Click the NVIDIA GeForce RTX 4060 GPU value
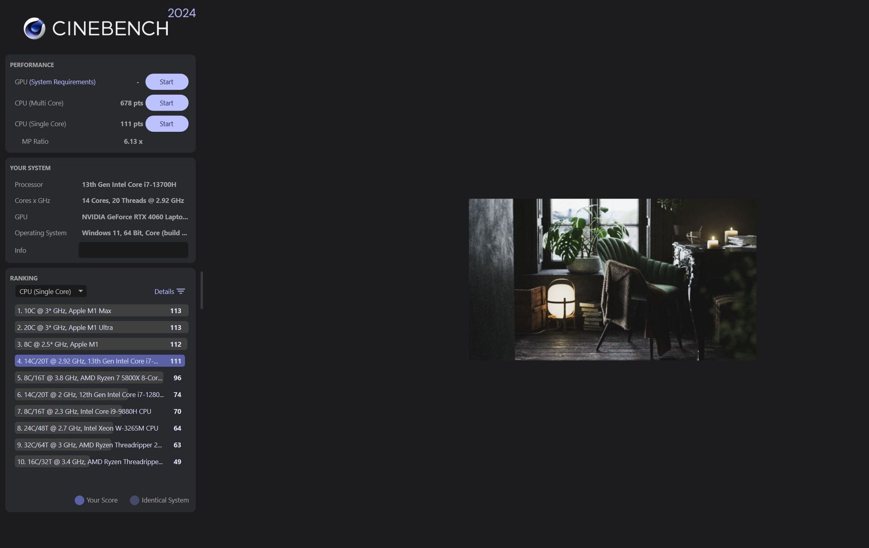 [135, 217]
